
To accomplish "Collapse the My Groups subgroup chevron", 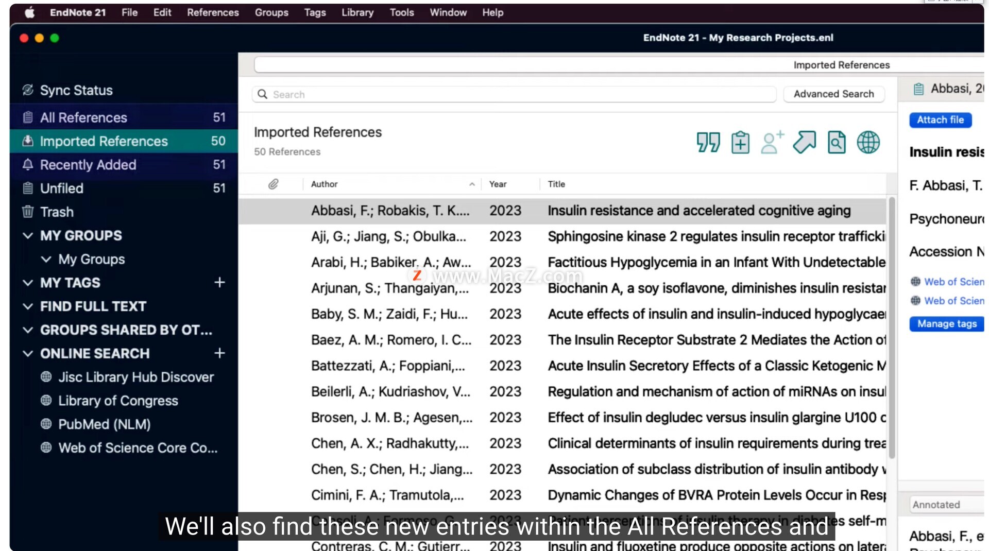I will (x=46, y=259).
